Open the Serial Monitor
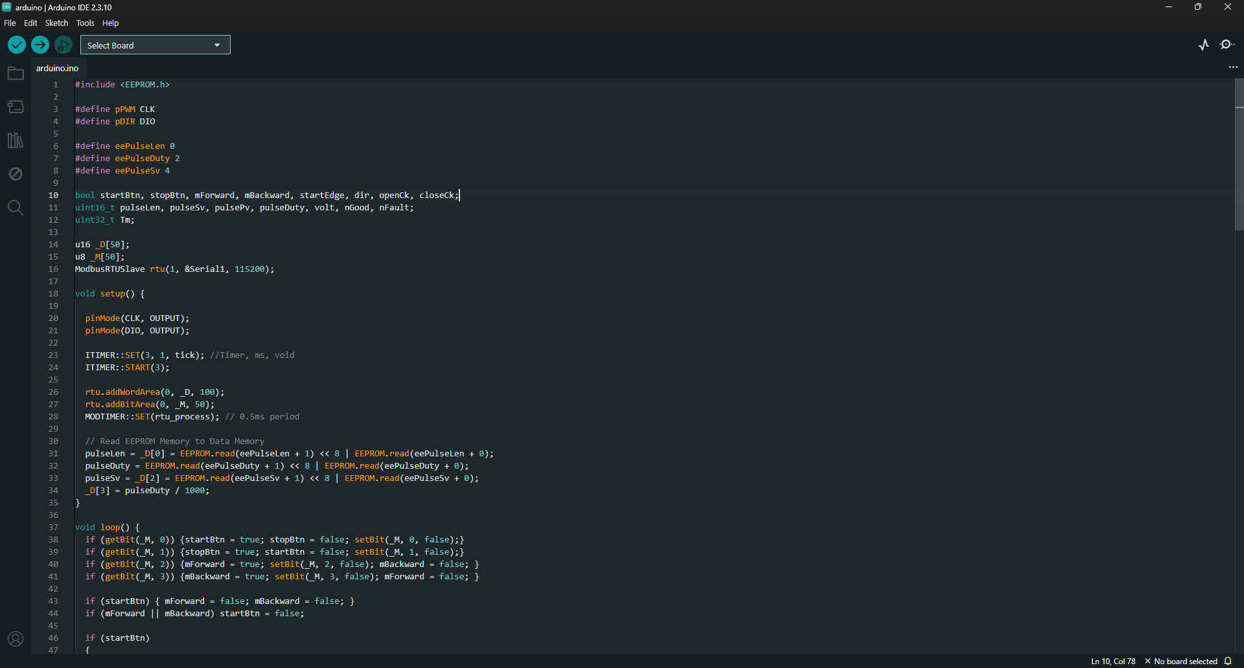 tap(1227, 45)
